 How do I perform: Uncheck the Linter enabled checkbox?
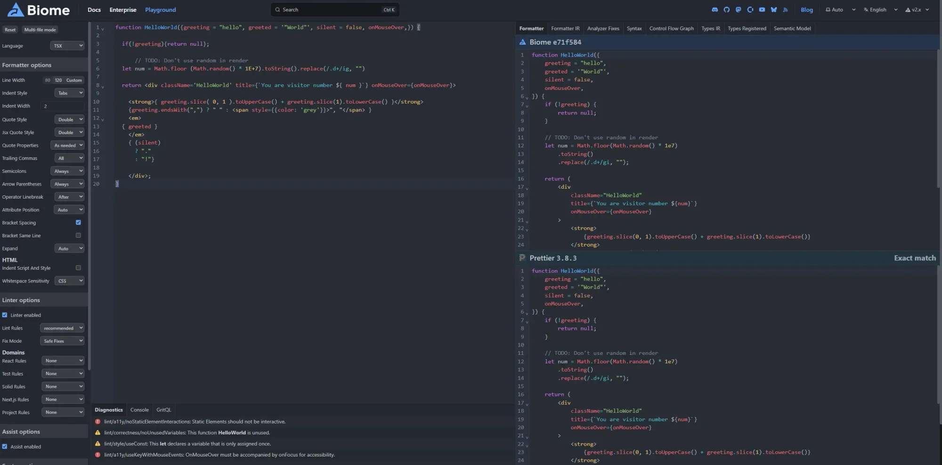[x=5, y=315]
